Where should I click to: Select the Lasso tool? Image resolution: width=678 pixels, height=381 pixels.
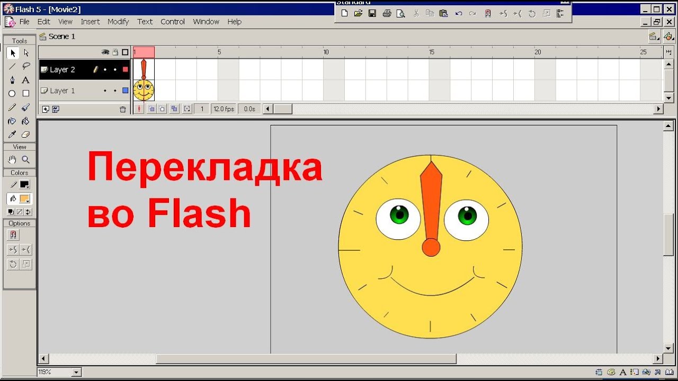tap(26, 67)
